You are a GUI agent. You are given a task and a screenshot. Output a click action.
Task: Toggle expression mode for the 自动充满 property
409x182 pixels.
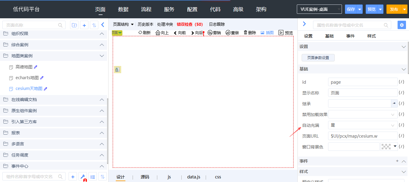tap(401, 125)
